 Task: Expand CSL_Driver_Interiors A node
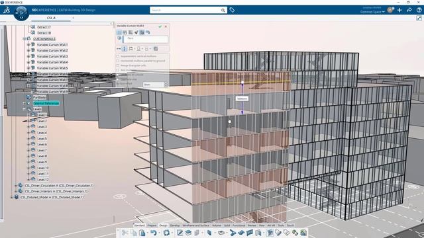pos(16,191)
